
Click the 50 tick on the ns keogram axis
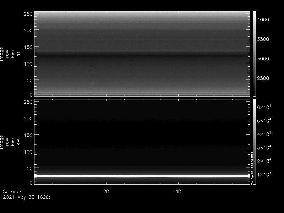29,80
